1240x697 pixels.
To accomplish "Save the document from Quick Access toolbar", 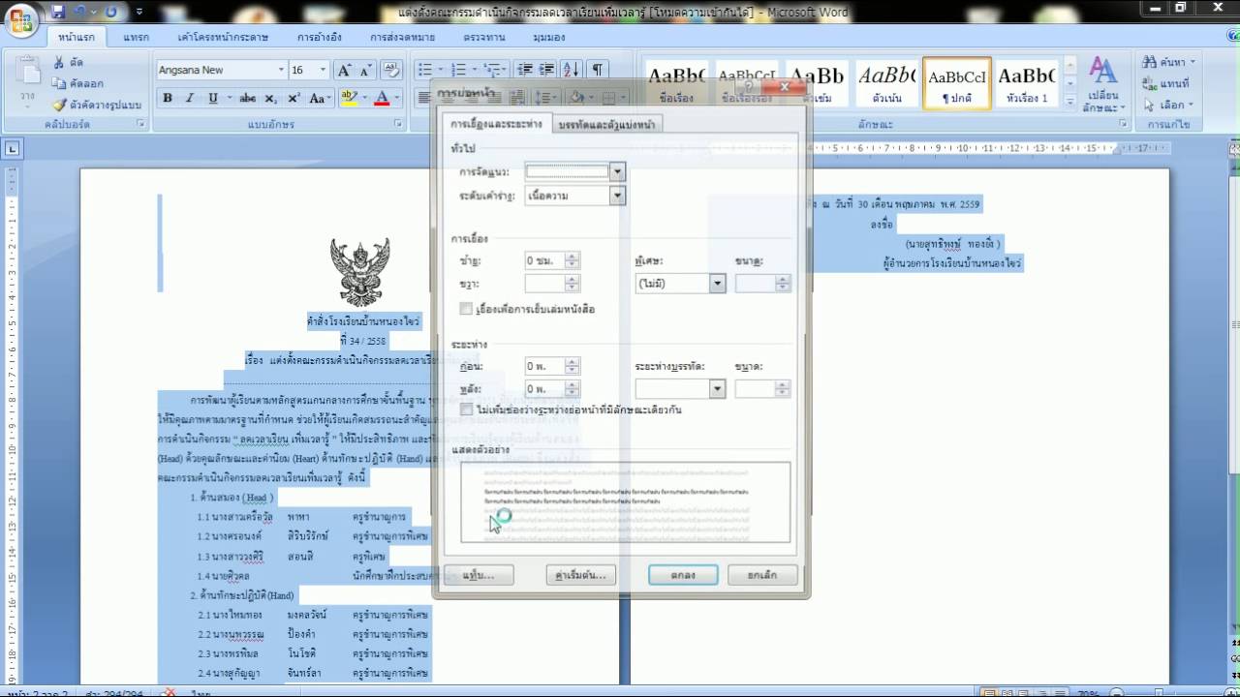I will click(x=58, y=13).
